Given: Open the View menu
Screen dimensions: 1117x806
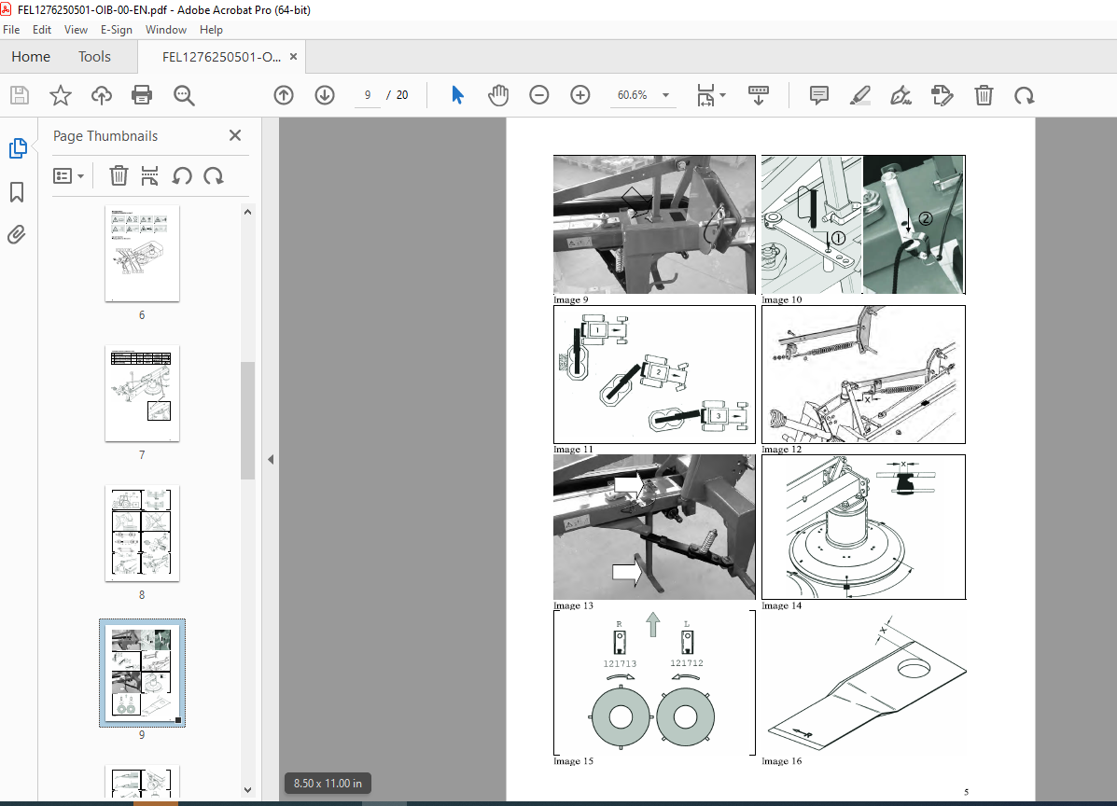Looking at the screenshot, I should coord(76,29).
